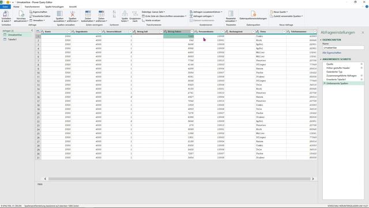Collapse the ANGEWENDETE SCHRITTE section

321,59
